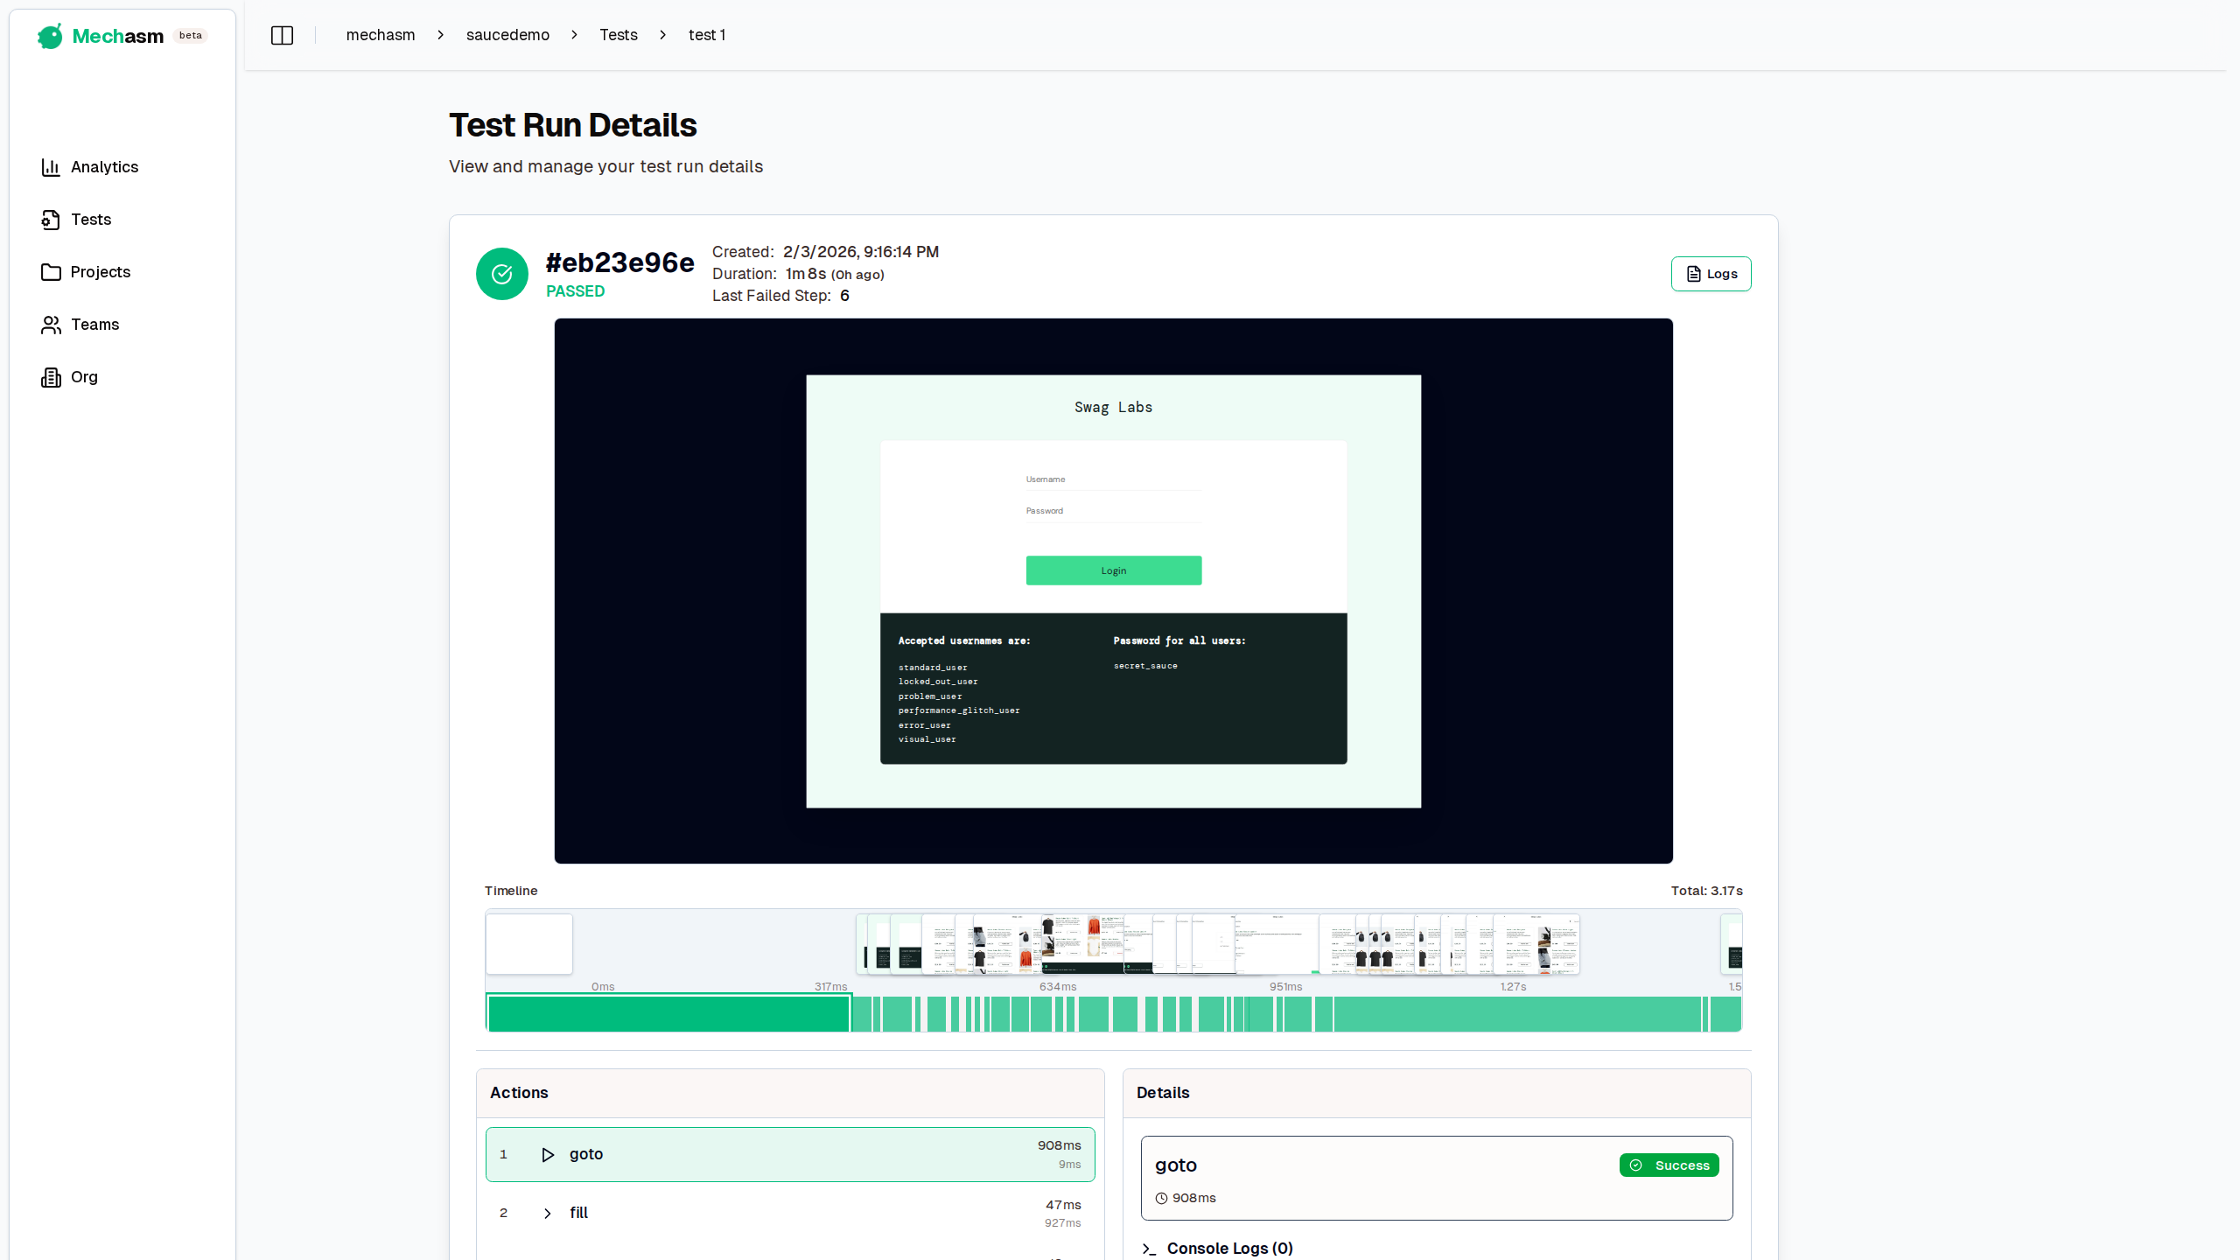Toggle the sidebar collapse panel icon
Screen dimensions: 2240x1260
(x=282, y=35)
